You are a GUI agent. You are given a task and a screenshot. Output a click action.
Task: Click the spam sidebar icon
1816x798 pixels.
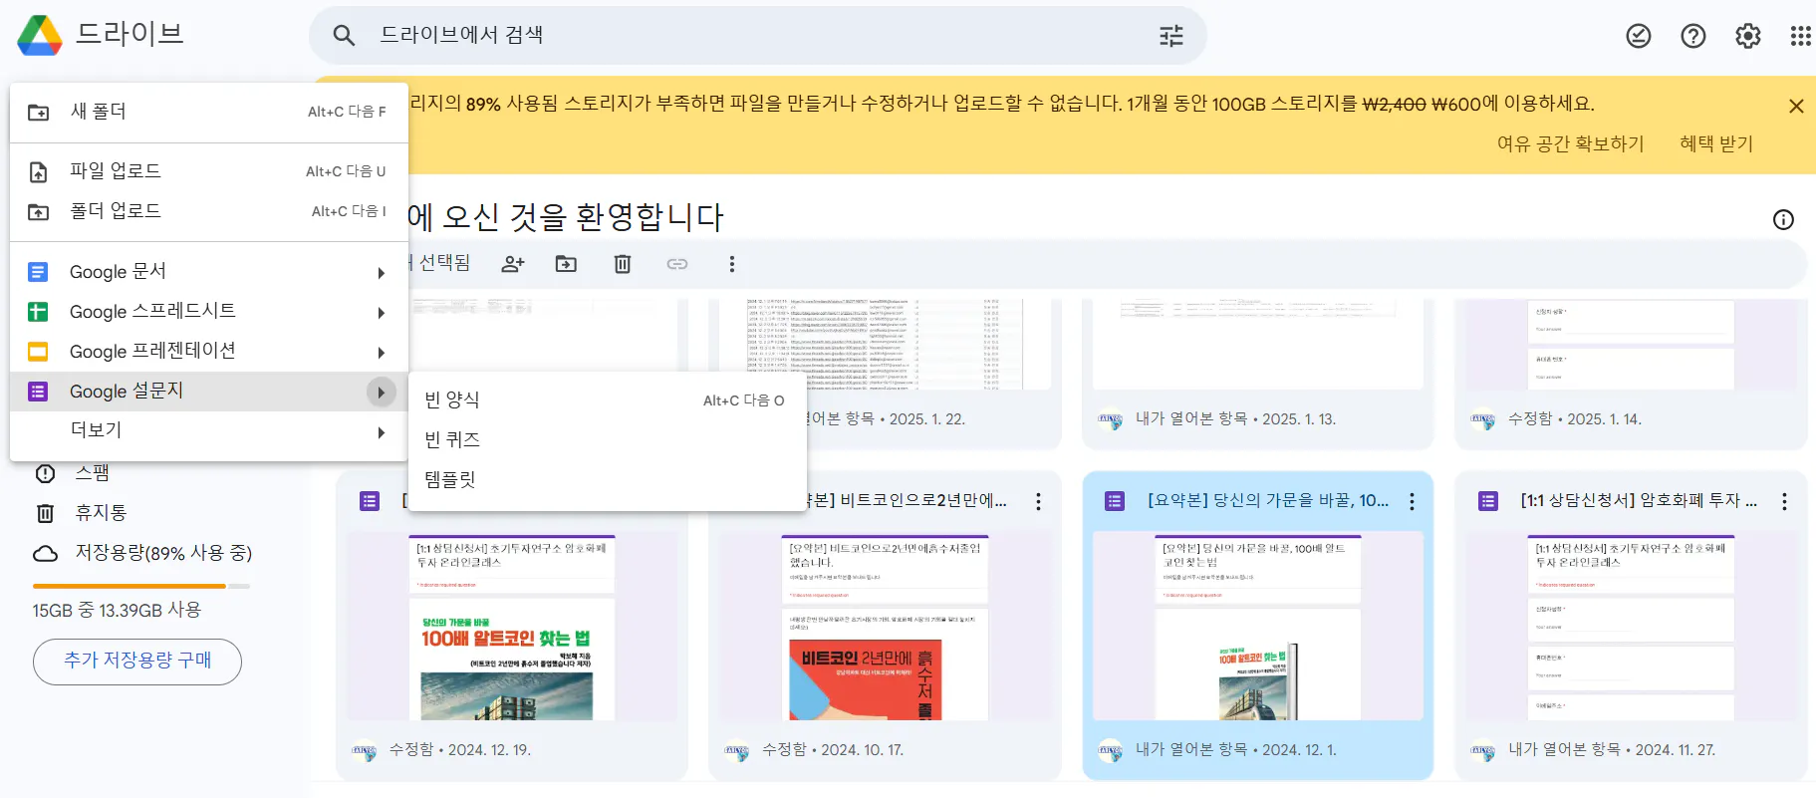tap(45, 473)
